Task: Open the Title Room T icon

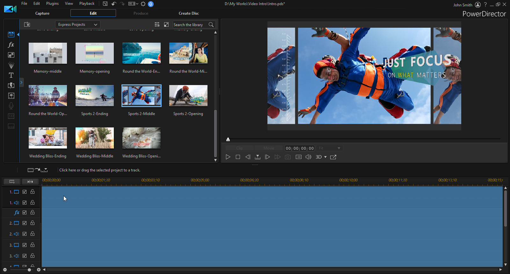Action: point(11,75)
